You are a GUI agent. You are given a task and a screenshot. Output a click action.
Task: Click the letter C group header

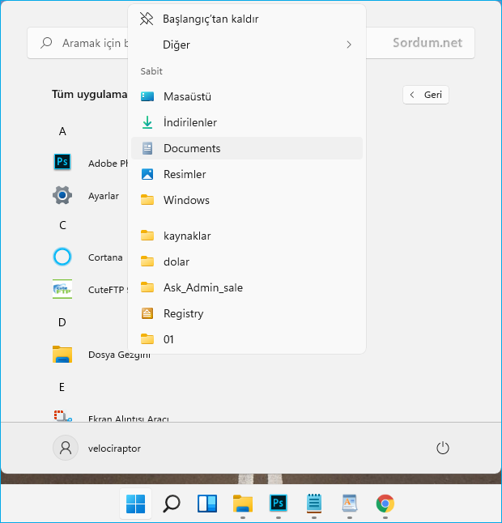coord(62,226)
